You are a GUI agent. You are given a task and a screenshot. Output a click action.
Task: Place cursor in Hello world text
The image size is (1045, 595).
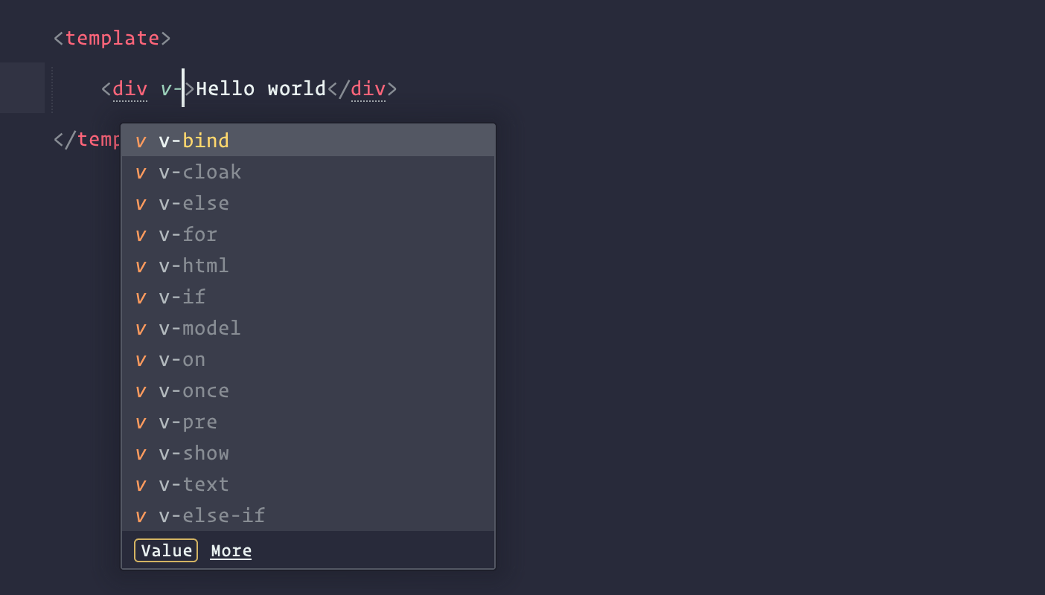pyautogui.click(x=261, y=89)
